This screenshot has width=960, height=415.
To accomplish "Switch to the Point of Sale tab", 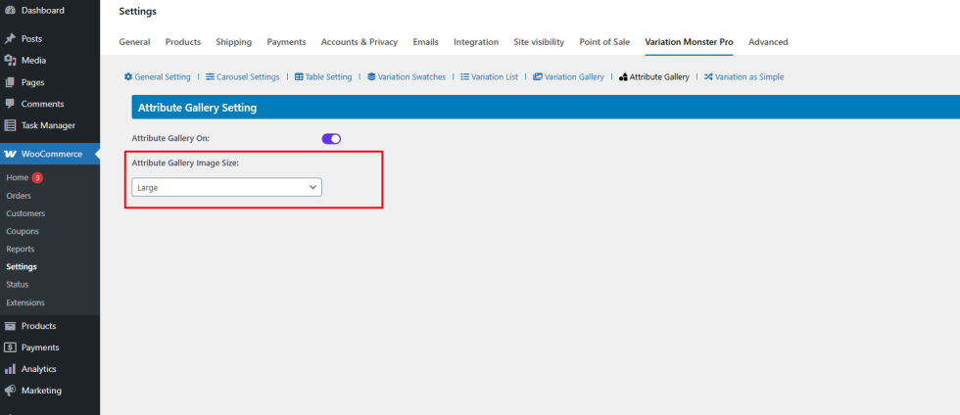I will 605,42.
